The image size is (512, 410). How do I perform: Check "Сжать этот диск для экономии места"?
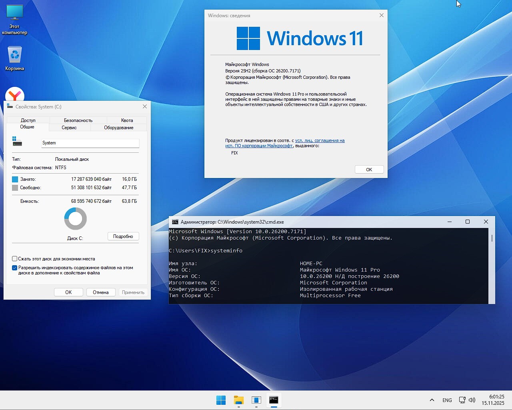pyautogui.click(x=14, y=258)
